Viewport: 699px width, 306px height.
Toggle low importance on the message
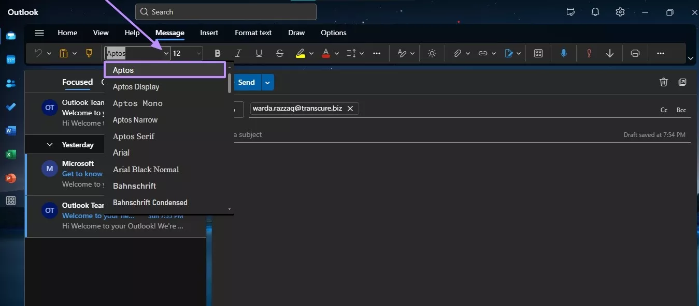pos(610,53)
